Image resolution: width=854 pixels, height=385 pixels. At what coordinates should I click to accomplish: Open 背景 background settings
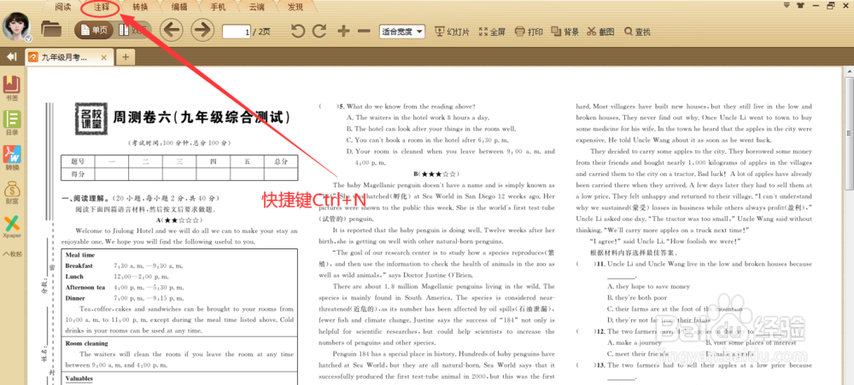tap(564, 32)
